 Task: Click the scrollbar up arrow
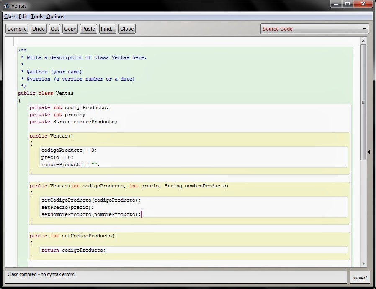tap(364, 41)
